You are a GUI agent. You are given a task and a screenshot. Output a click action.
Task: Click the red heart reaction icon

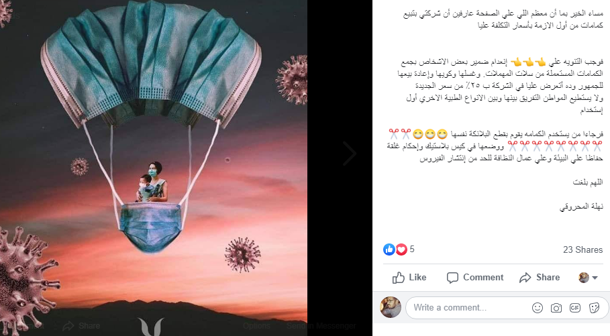(401, 249)
